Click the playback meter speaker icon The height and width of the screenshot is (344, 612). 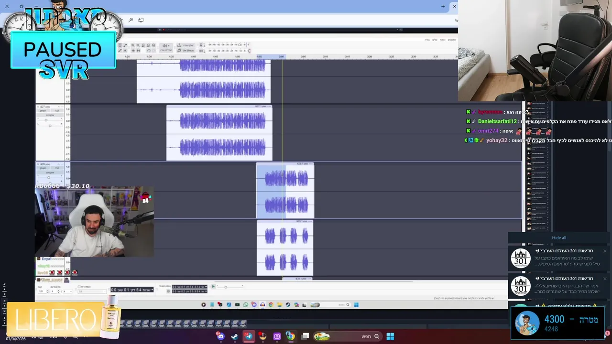(201, 51)
